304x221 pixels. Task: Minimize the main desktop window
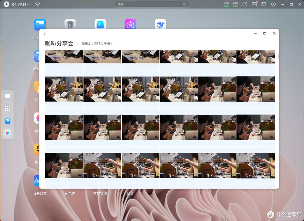283,4
